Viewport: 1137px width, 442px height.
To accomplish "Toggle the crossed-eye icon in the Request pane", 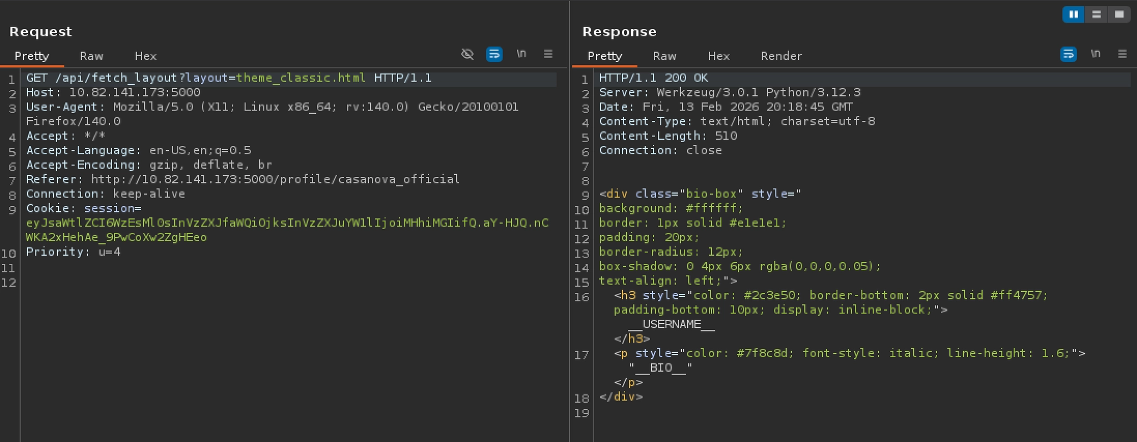I will click(x=467, y=54).
